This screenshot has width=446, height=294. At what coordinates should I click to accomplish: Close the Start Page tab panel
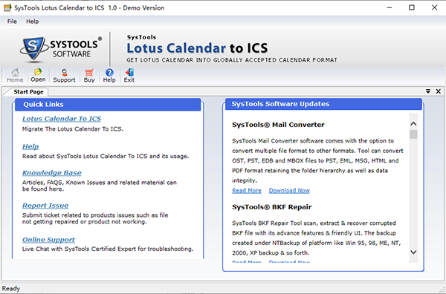click(439, 91)
